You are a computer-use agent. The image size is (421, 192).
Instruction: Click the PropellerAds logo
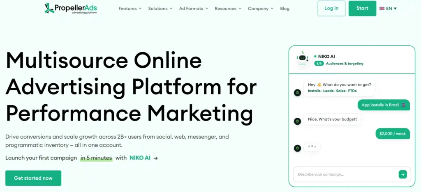(71, 8)
